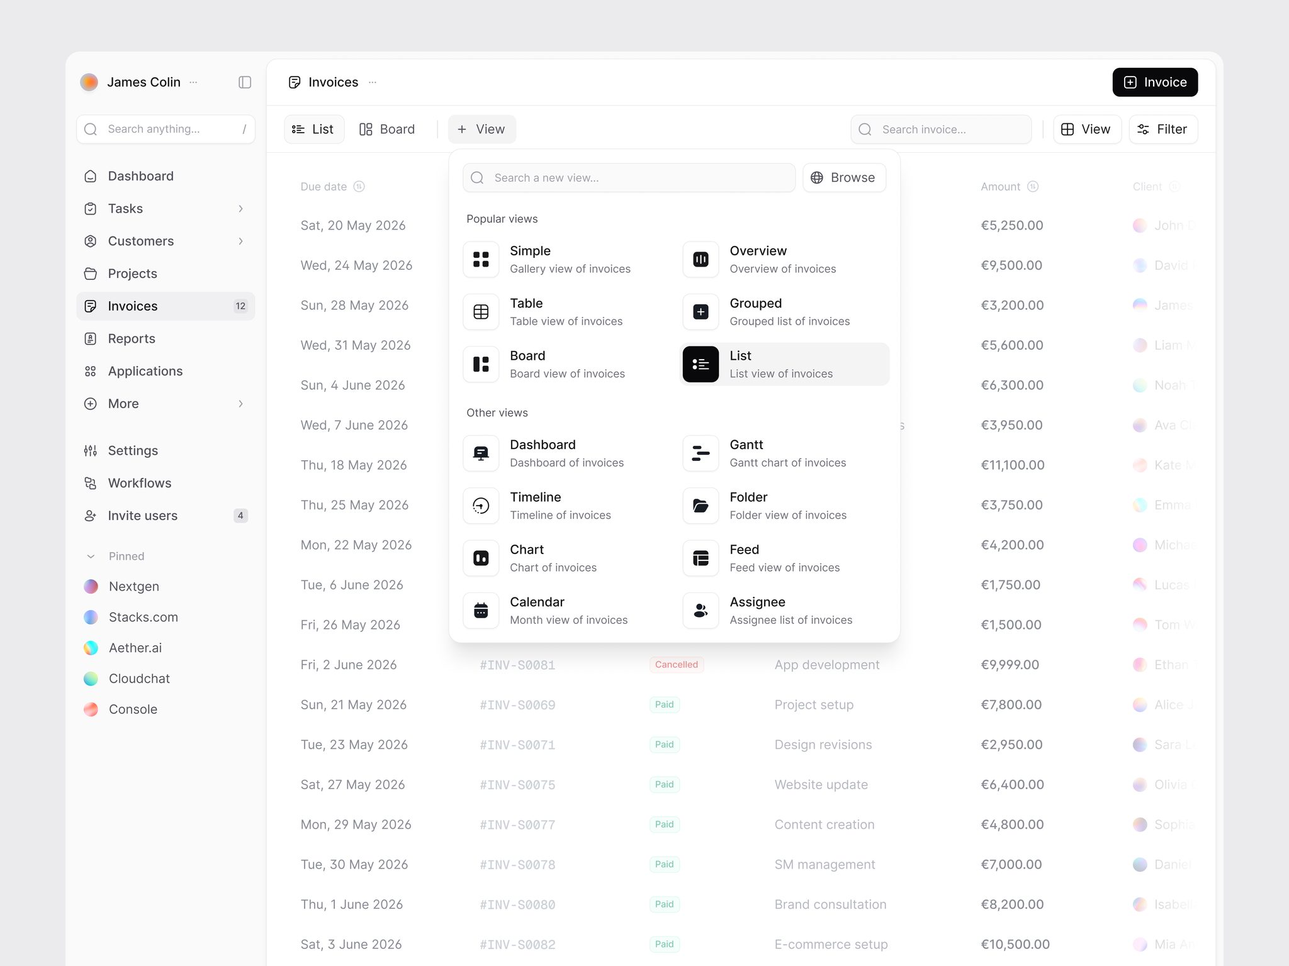
Task: Select the Feed view icon
Action: click(701, 558)
